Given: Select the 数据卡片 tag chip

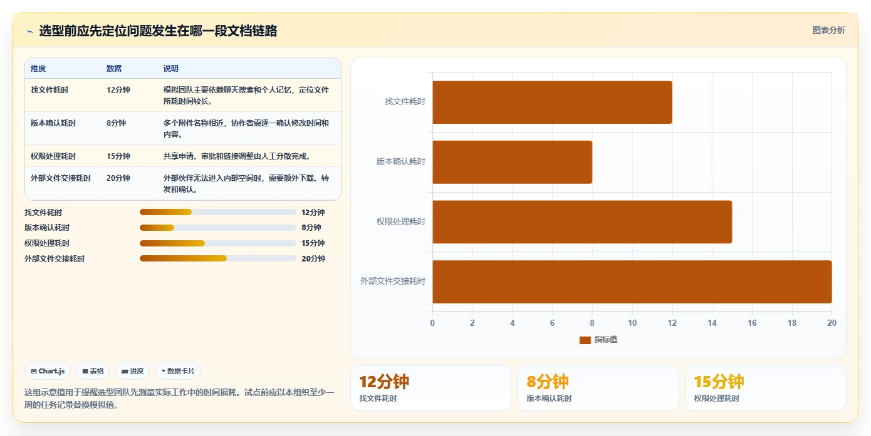Looking at the screenshot, I should click(178, 371).
